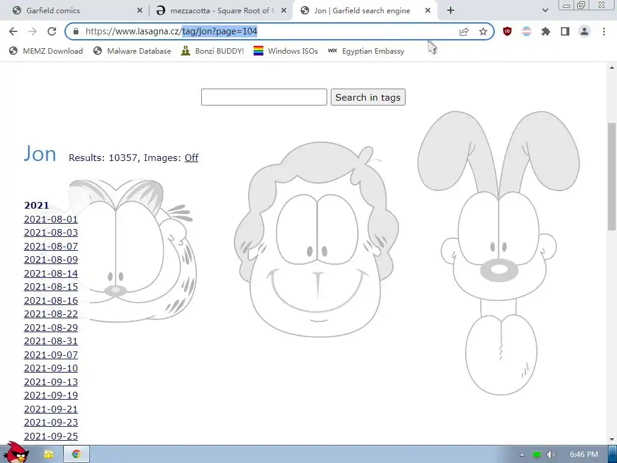Image resolution: width=617 pixels, height=463 pixels.
Task: Expand the tab search chevron
Action: tap(545, 11)
